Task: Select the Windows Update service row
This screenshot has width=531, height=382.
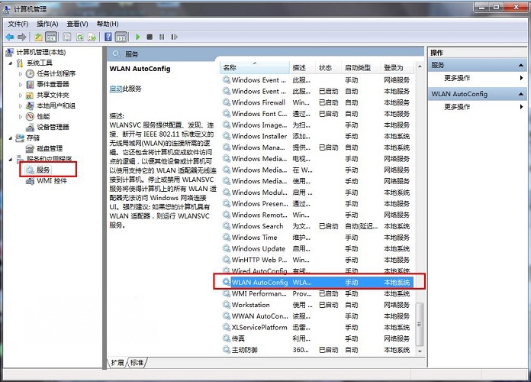Action: pos(317,248)
